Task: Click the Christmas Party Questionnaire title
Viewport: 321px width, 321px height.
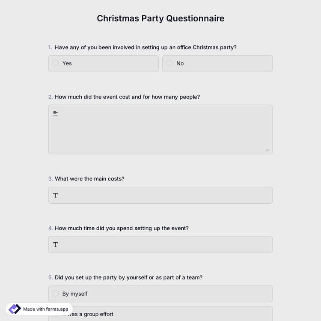Action: tap(160, 18)
